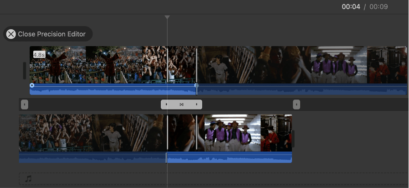
Task: Click the audio fade handle at upper clip cut point
Action: pos(197,85)
